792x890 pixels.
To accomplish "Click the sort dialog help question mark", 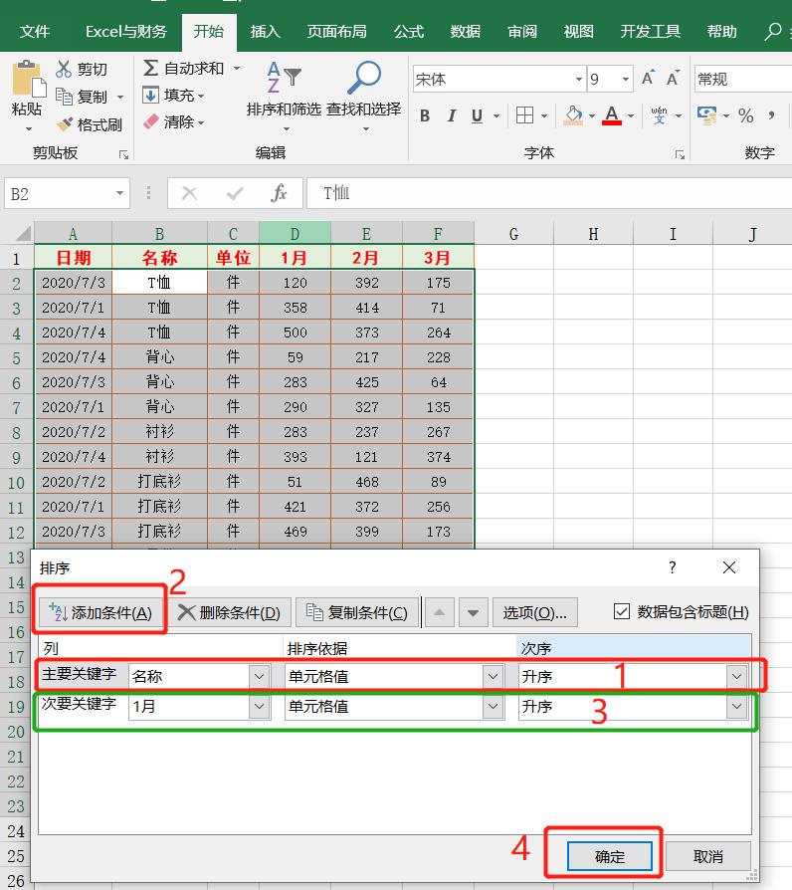I will 673,567.
